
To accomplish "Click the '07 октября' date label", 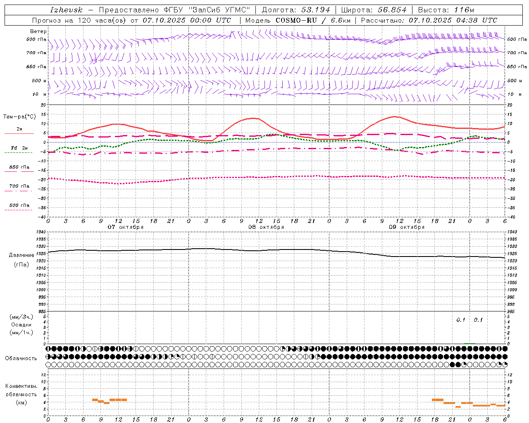I will [x=126, y=227].
